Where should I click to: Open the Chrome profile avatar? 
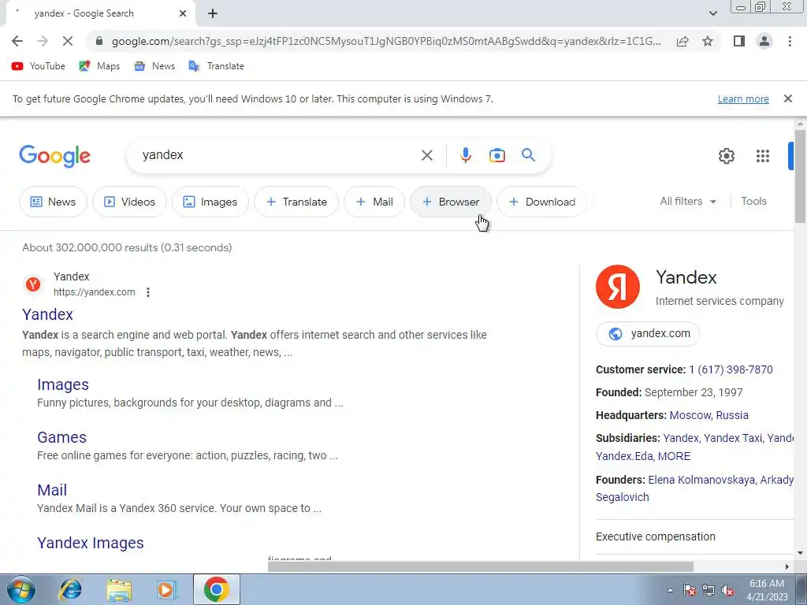(x=764, y=41)
